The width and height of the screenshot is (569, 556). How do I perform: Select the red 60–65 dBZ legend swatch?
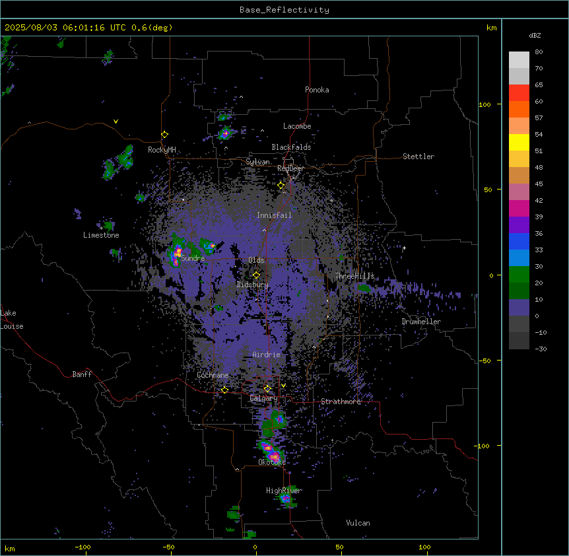[x=519, y=92]
